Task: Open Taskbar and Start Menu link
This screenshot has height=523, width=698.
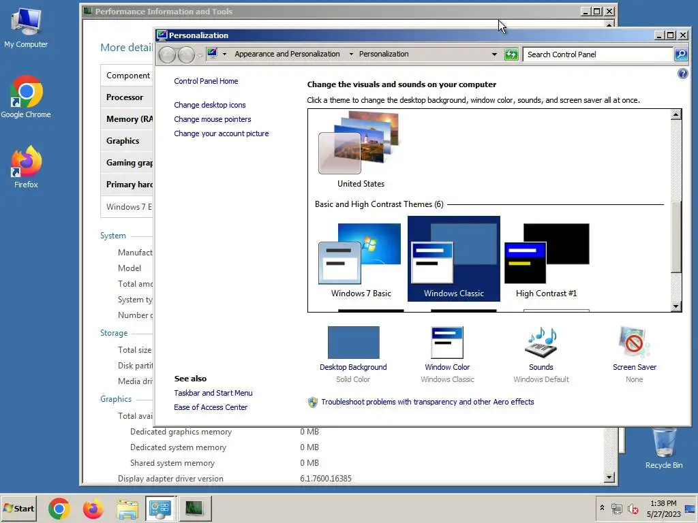Action: coord(213,393)
